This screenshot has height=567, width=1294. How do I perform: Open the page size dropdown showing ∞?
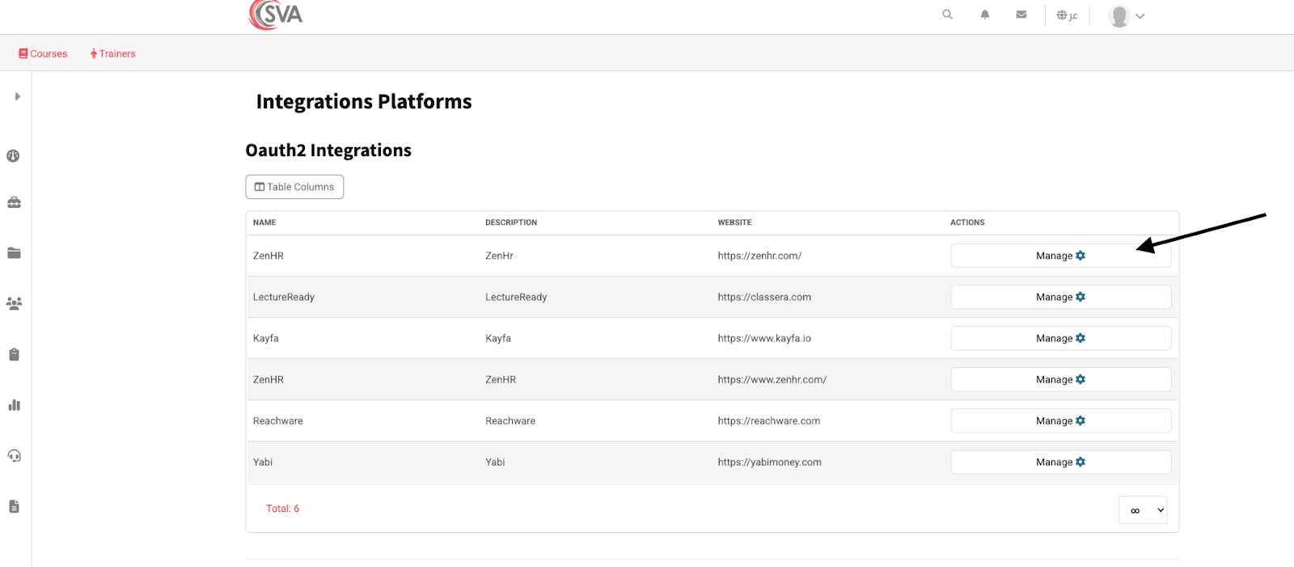(1143, 510)
